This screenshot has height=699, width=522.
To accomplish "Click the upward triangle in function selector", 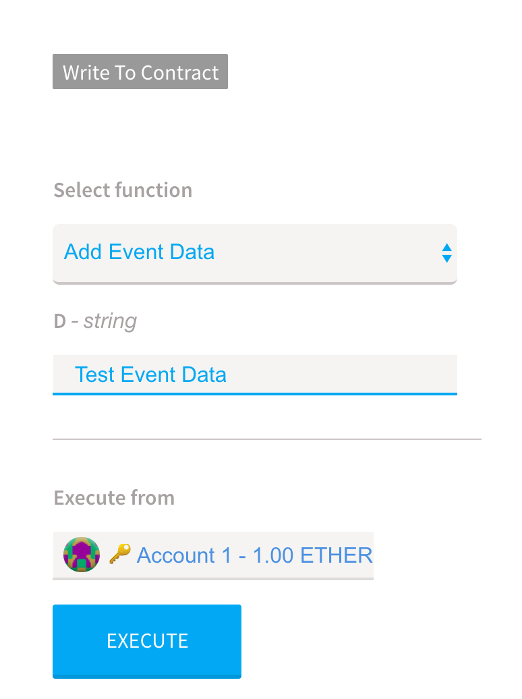I will pos(446,248).
